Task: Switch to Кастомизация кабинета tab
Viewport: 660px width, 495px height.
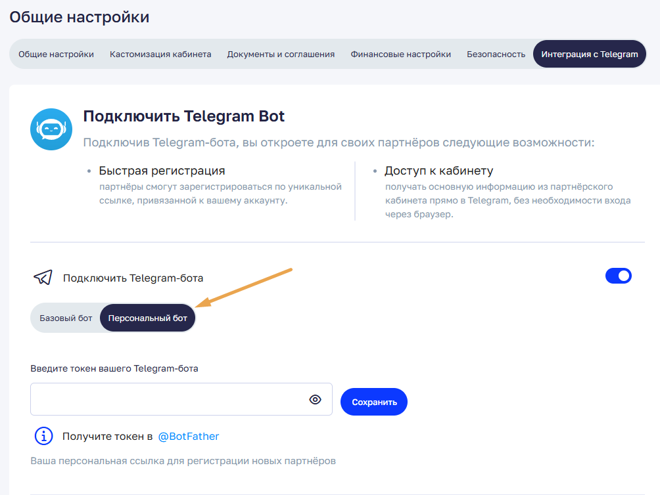Action: (x=160, y=54)
